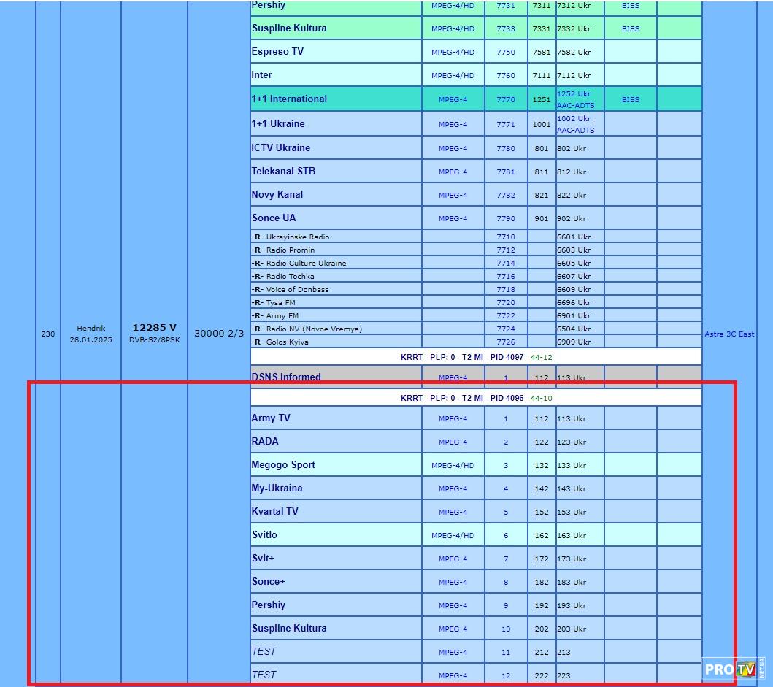Image resolution: width=773 pixels, height=687 pixels.
Task: Open the 1+1 International channel row
Action: click(x=289, y=99)
